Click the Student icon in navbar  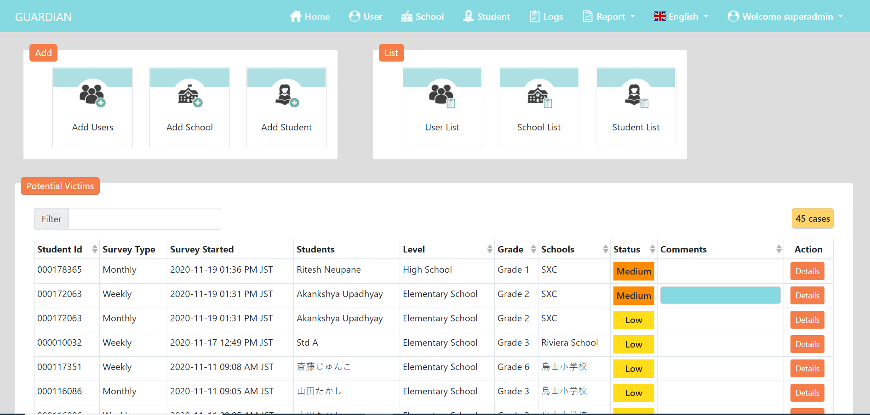(469, 17)
